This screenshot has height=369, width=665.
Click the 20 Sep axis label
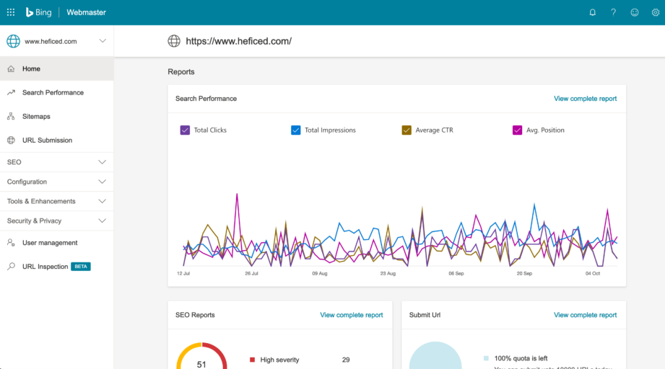coord(524,273)
